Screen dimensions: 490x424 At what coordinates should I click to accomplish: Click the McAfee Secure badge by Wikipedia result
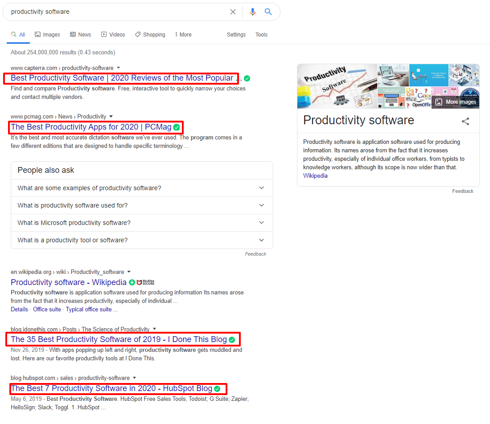146,282
